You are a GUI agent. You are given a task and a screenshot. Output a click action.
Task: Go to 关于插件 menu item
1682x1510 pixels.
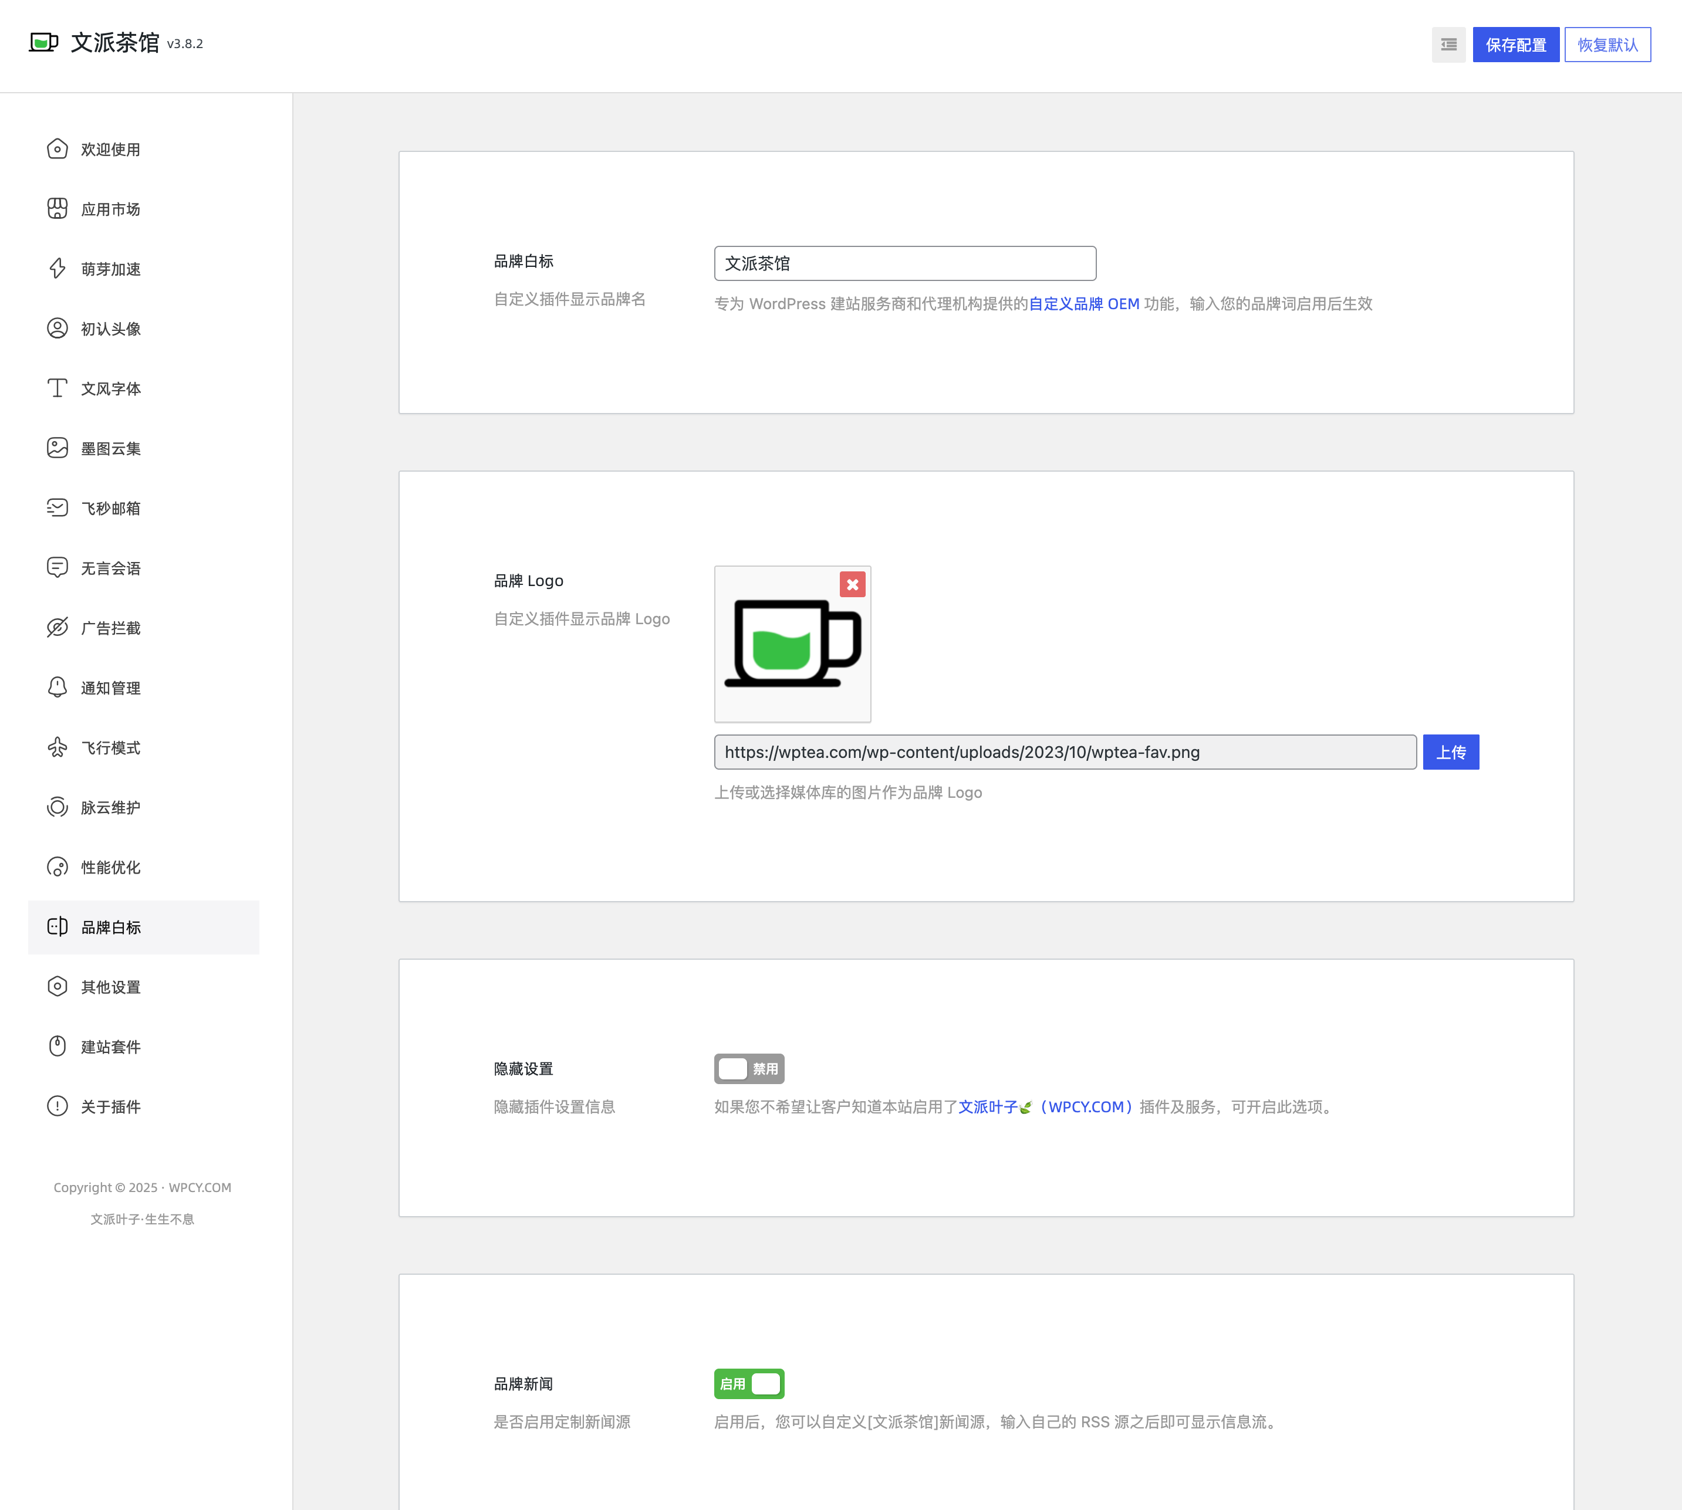coord(110,1107)
